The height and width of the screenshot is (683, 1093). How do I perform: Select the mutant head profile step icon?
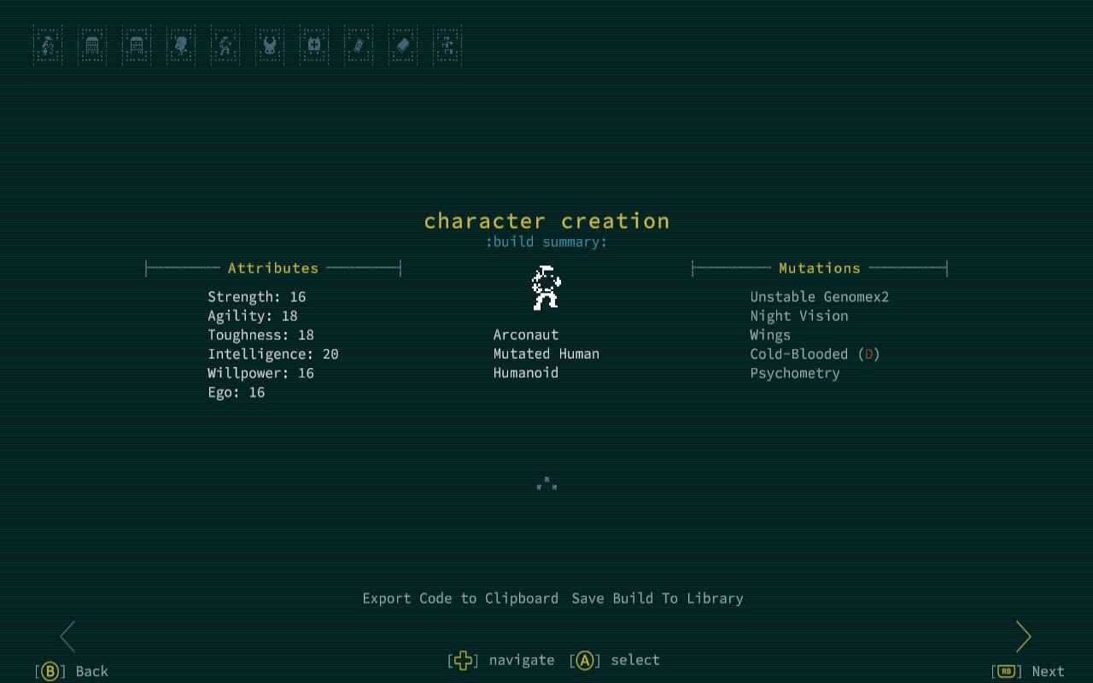181,45
